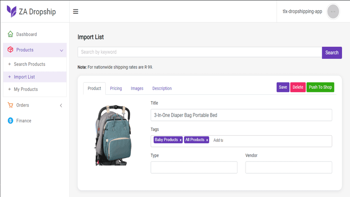Screen dimensions: 350x197
Task: Delete the diaper bag product
Action: click(298, 87)
